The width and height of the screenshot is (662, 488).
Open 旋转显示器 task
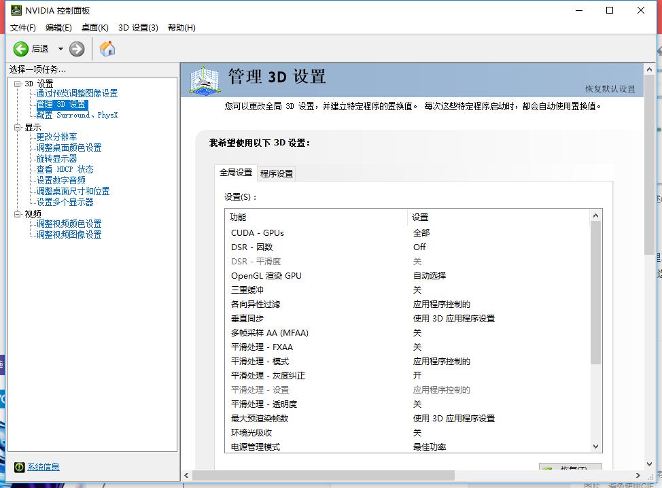click(56, 159)
